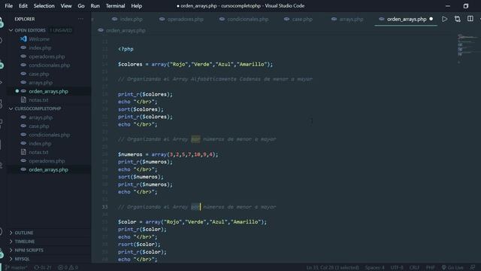The width and height of the screenshot is (481, 271).
Task: Click the notas.txt file icon in Open Editors
Action: 23,100
